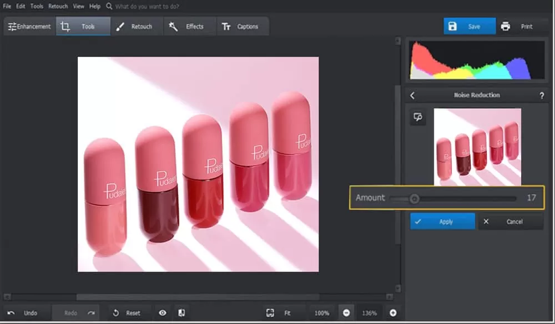Open the File menu
The image size is (555, 324).
coord(7,6)
